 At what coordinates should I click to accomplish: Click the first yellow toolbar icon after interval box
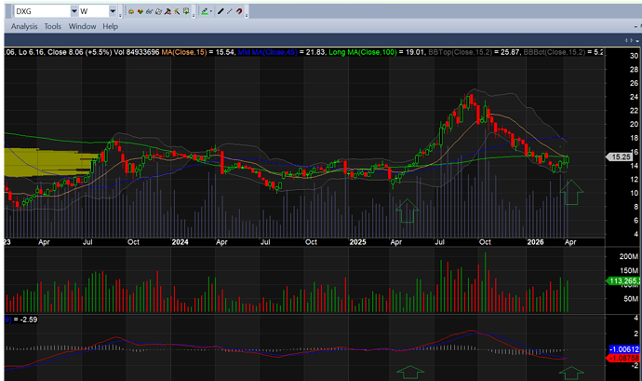pyautogui.click(x=131, y=11)
